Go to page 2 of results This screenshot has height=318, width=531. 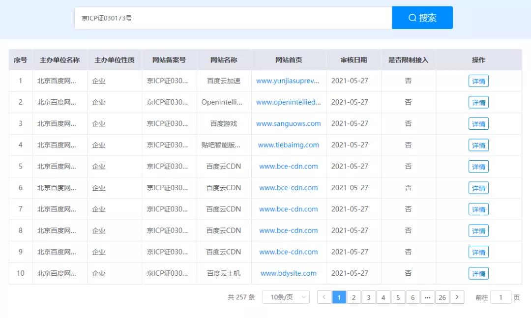point(354,297)
